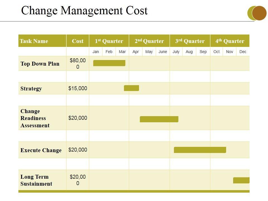Click the 4th Quarter header

230,41
